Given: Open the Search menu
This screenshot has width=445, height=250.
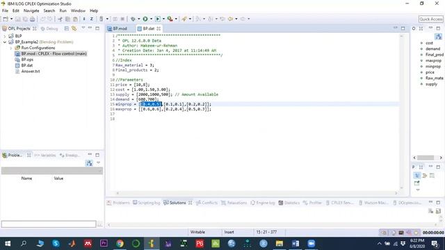Looking at the screenshot, I should tap(49, 11).
